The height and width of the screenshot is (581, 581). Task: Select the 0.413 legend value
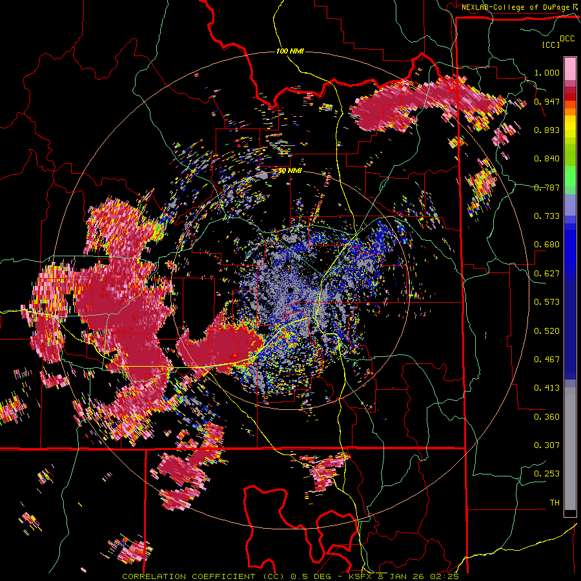coord(547,388)
